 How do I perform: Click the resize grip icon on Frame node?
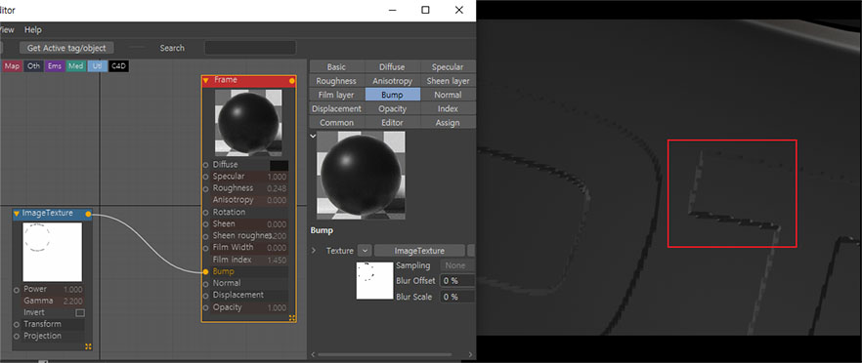coord(292,318)
